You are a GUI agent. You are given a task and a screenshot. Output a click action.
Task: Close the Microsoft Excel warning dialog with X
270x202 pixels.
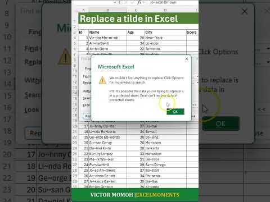(x=187, y=59)
